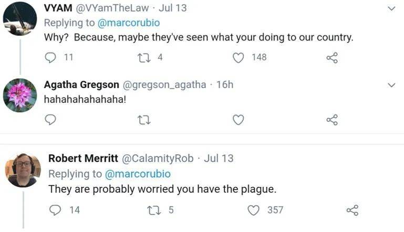This screenshot has width=404, height=232.
Task: Share Agatha Gregson's tweet
Action: [x=332, y=120]
